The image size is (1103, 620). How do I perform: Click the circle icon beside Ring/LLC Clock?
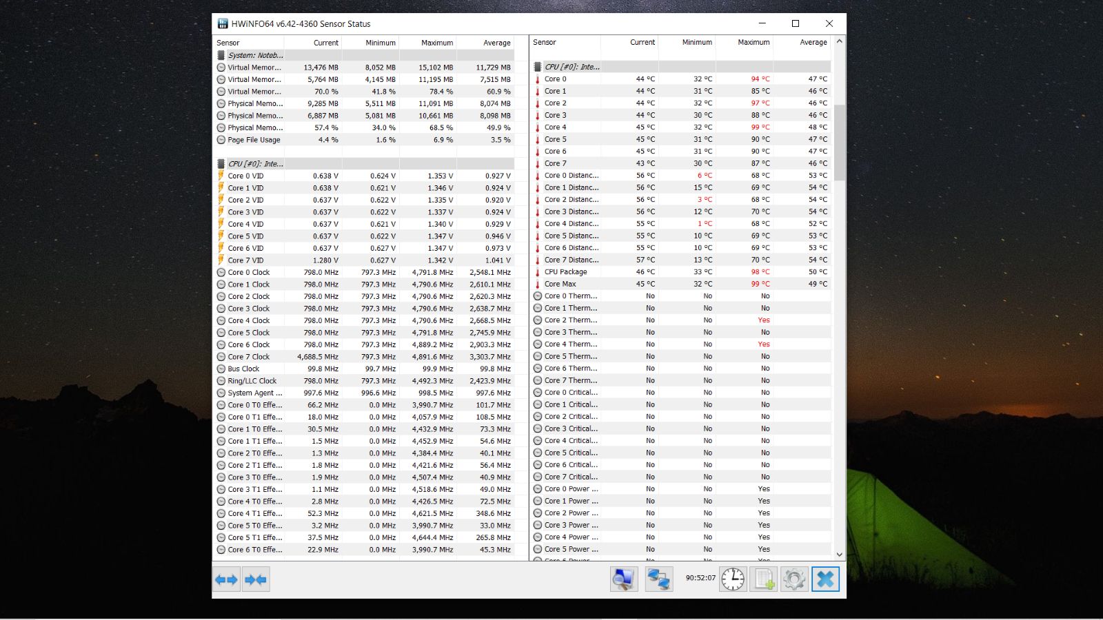tap(221, 381)
